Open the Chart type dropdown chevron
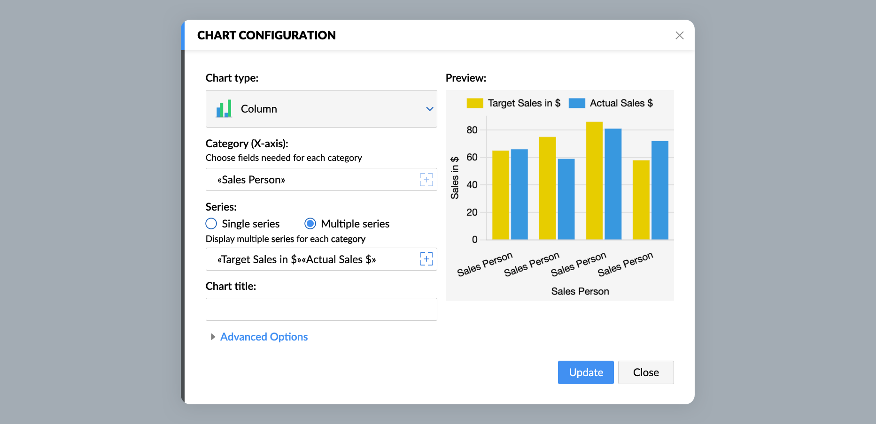The image size is (876, 424). pos(429,109)
